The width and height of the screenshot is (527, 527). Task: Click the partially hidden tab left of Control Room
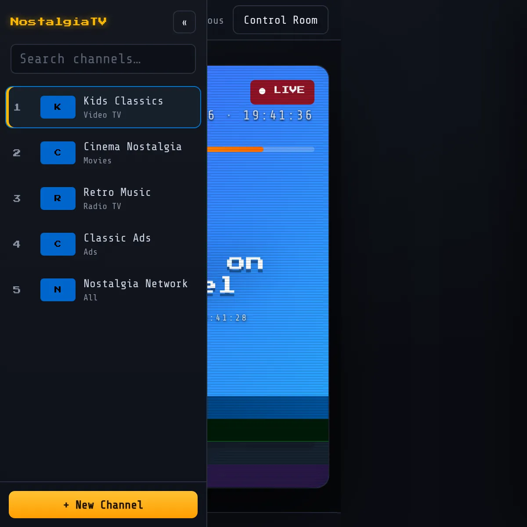[215, 21]
